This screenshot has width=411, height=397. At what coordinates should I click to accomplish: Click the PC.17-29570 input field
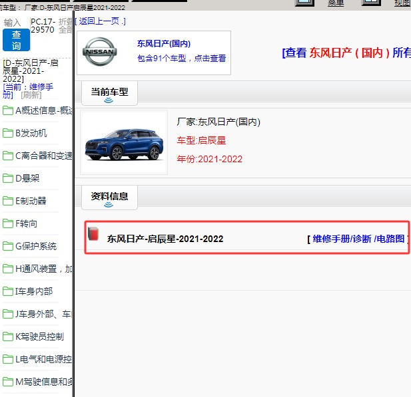43,26
